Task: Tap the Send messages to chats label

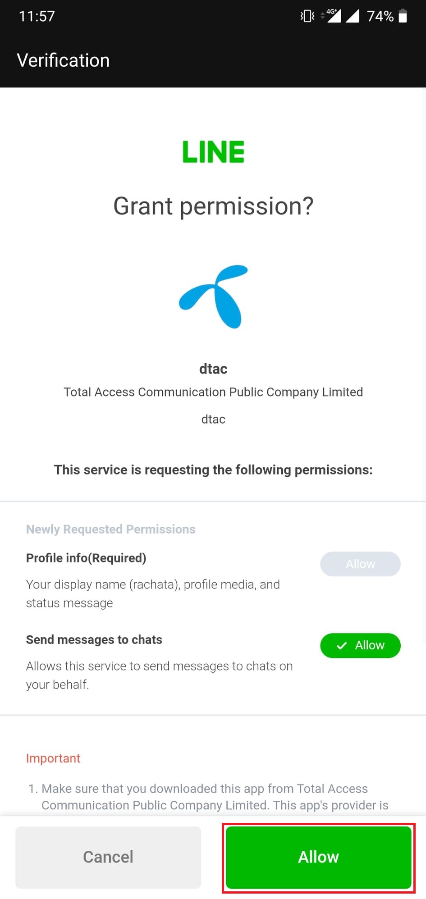Action: (x=94, y=639)
